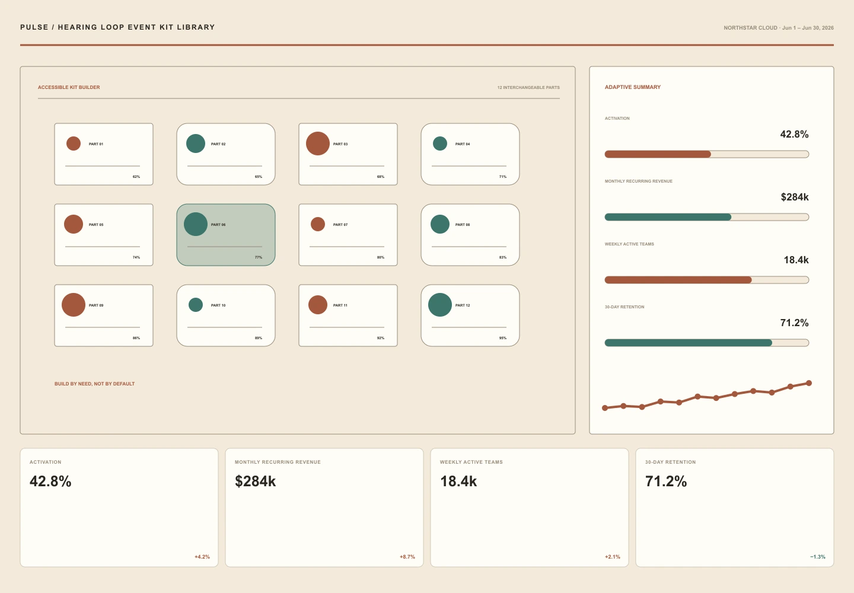Click the rust circle icon on PART 01
Image resolution: width=854 pixels, height=593 pixels.
coord(74,144)
